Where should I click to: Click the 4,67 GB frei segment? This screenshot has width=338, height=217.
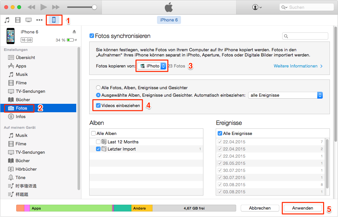click(x=194, y=208)
